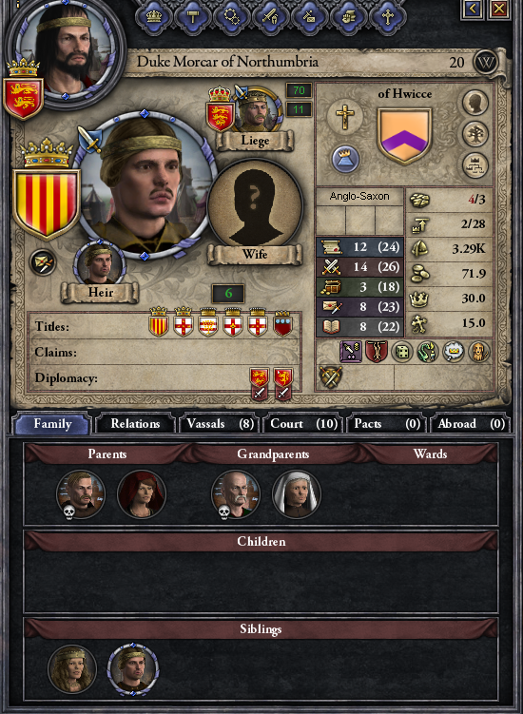Screen dimensions: 523x714
Task: Select the of Hwicce dynasty shield
Action: (404, 135)
